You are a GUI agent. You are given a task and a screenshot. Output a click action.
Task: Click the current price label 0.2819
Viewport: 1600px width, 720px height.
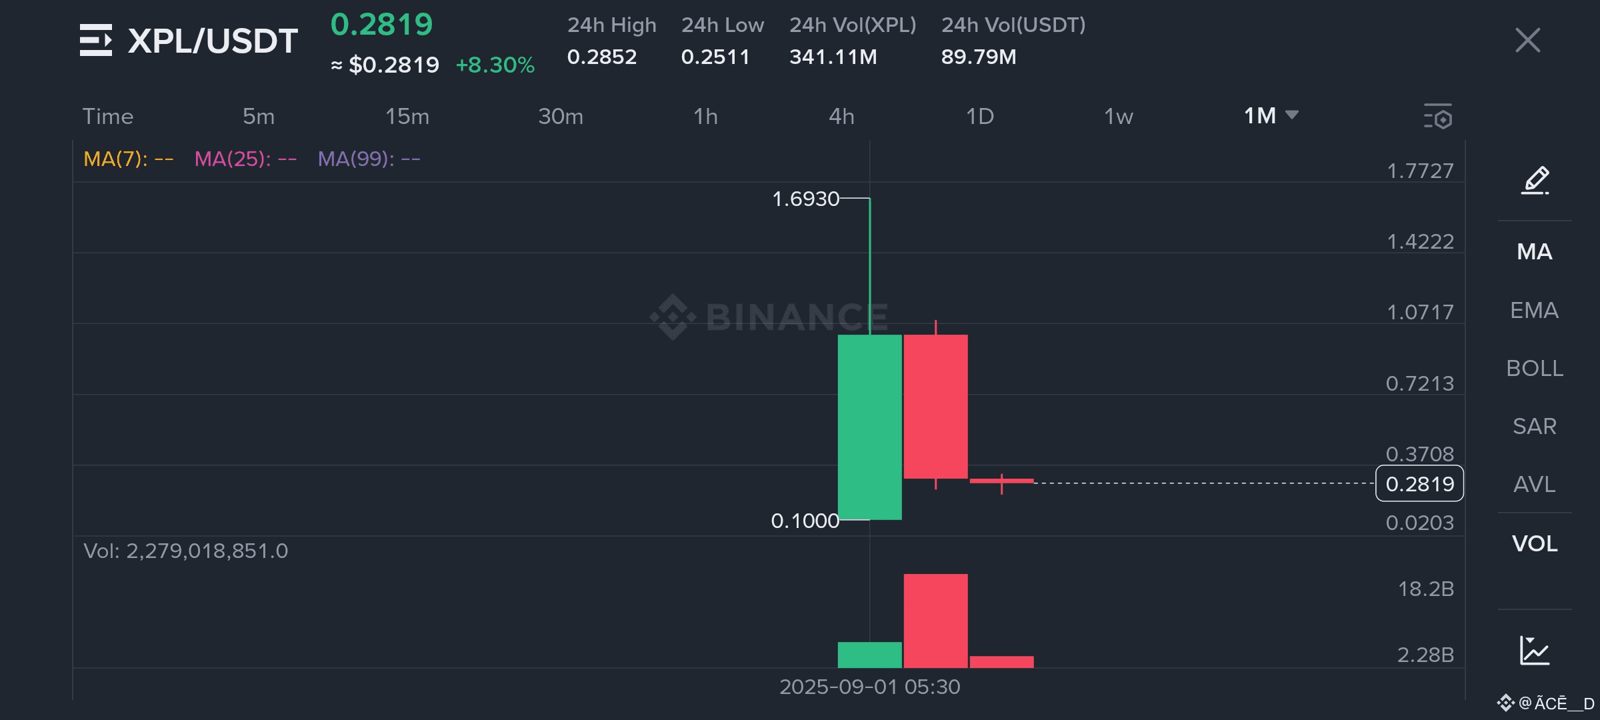(x=1419, y=484)
